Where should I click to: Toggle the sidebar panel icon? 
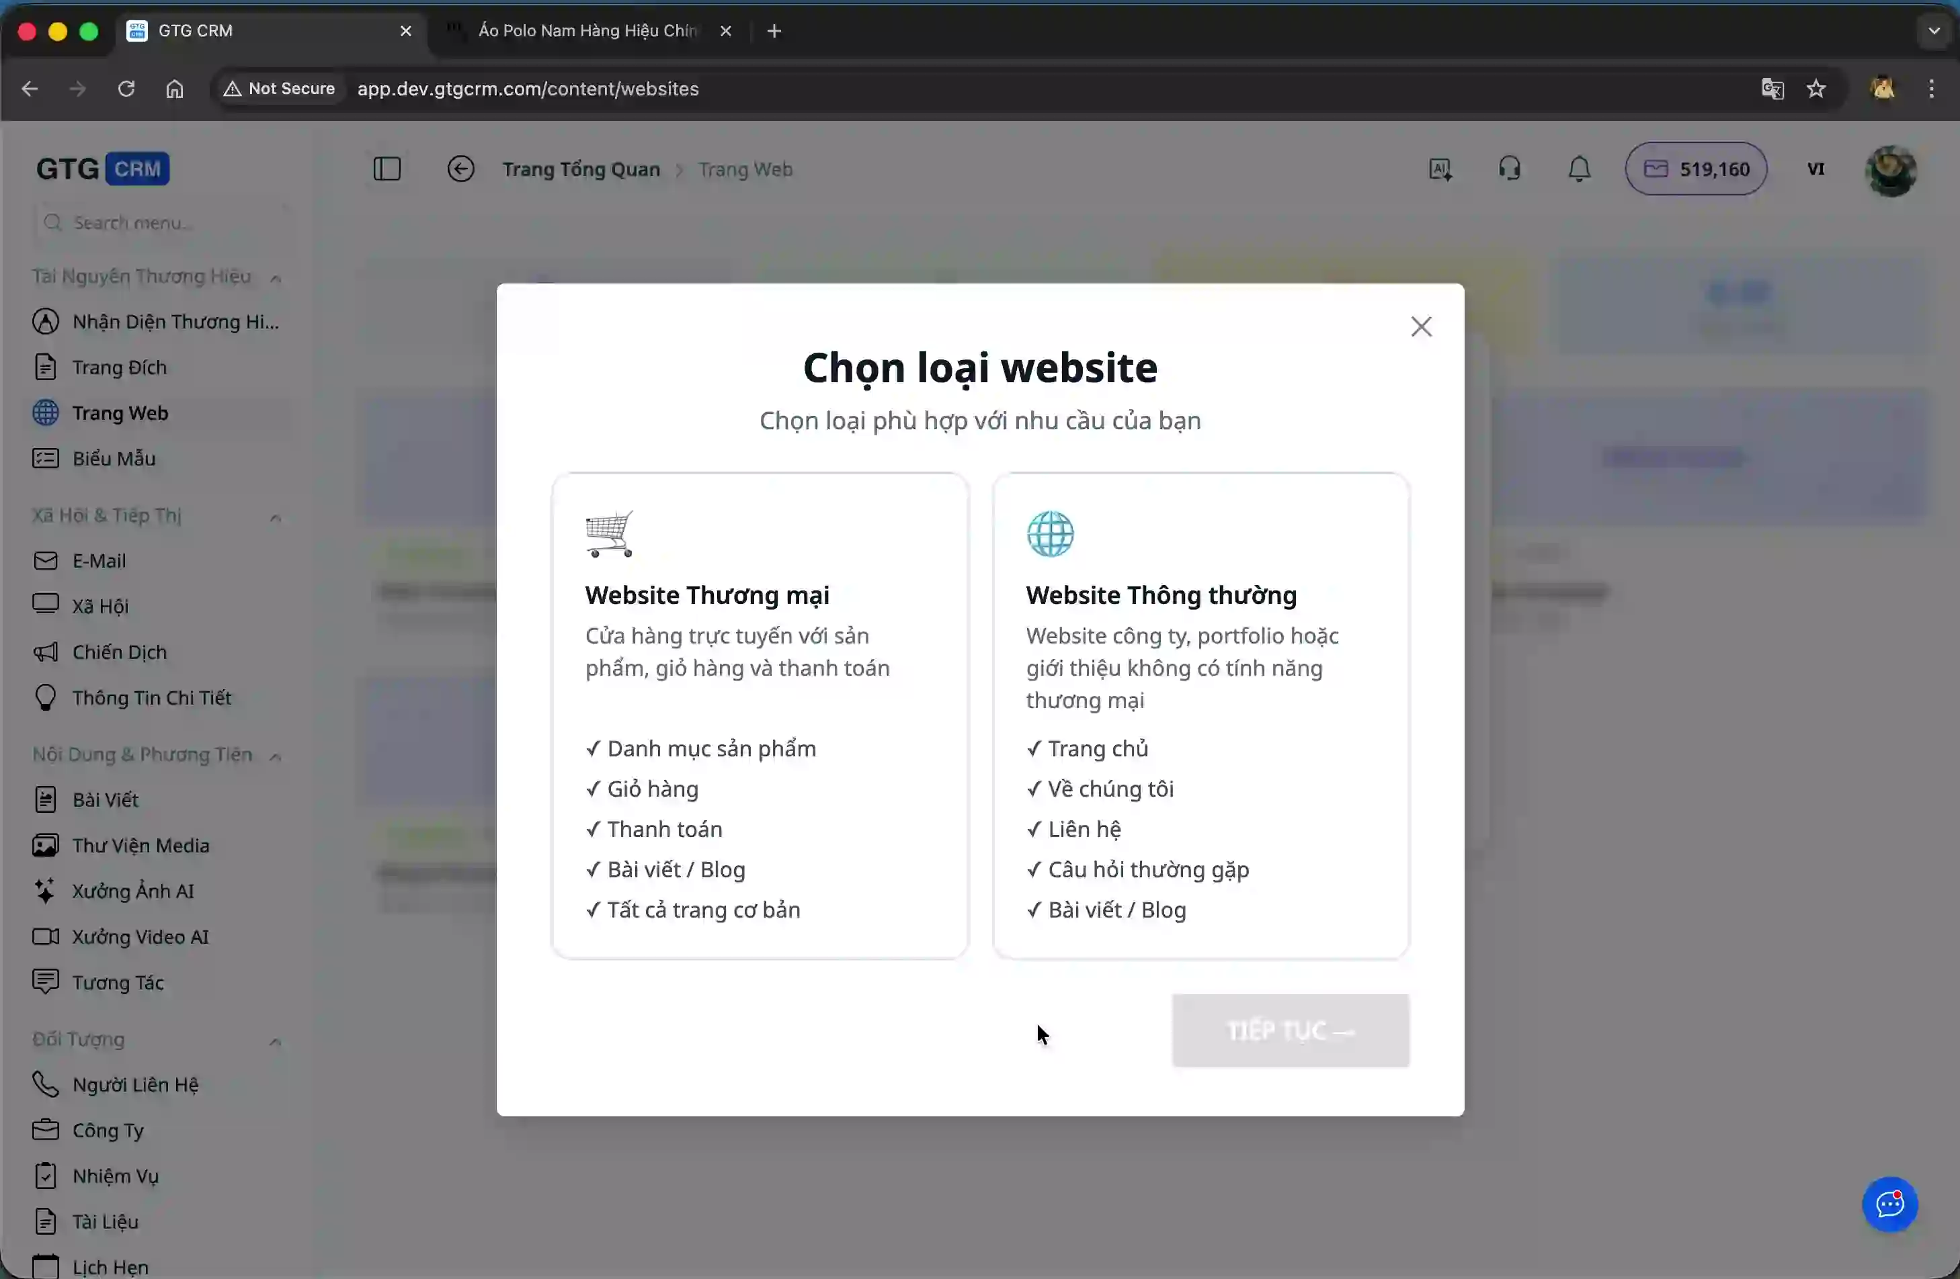[x=385, y=168]
